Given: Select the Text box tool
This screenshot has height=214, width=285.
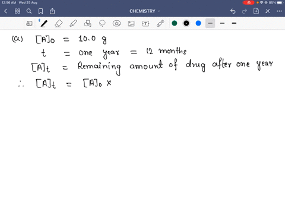Looking at the screenshot, I should pos(145,24).
